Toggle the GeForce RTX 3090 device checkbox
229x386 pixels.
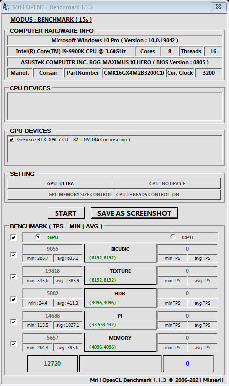(11, 139)
